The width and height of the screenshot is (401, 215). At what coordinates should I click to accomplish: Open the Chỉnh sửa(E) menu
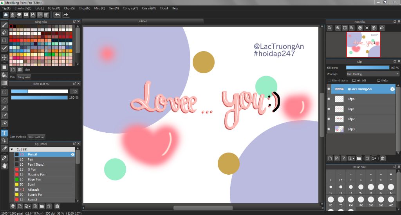23,8
